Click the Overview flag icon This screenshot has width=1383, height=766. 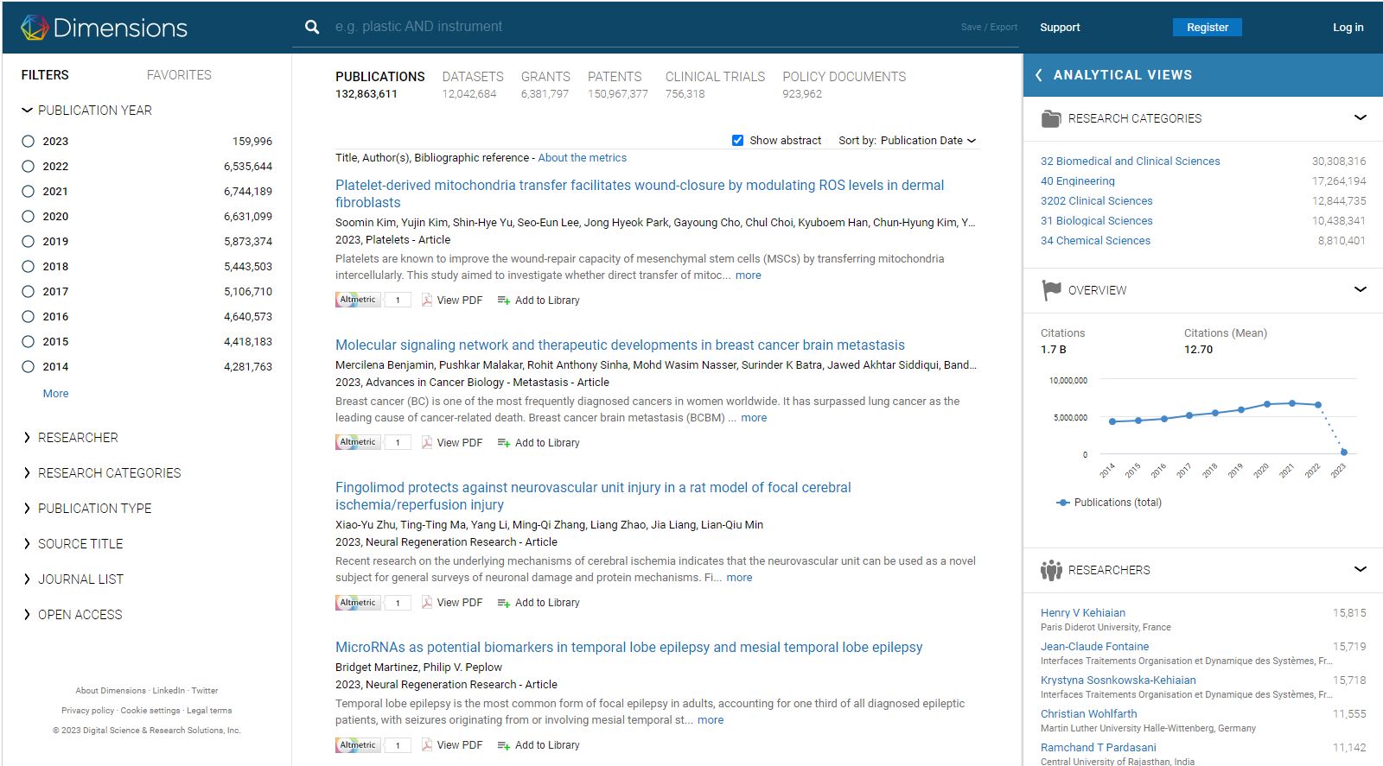pos(1051,290)
